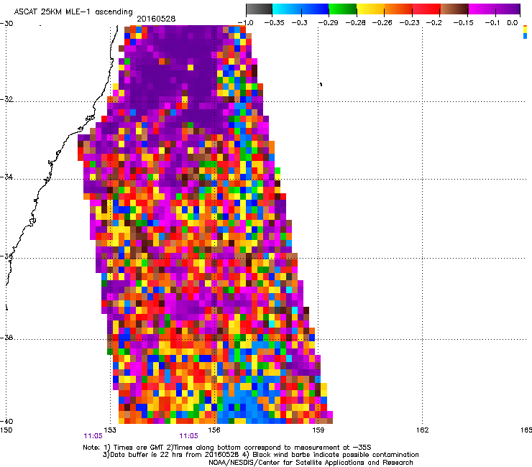
Task: Select the date label 20160528
Action: coord(156,19)
